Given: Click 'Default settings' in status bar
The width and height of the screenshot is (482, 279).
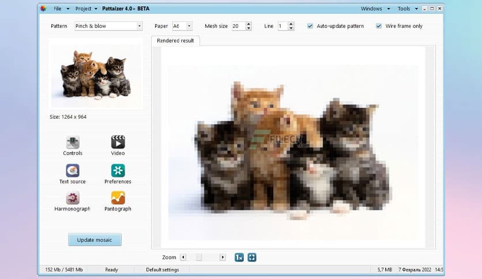Looking at the screenshot, I should tap(163, 269).
